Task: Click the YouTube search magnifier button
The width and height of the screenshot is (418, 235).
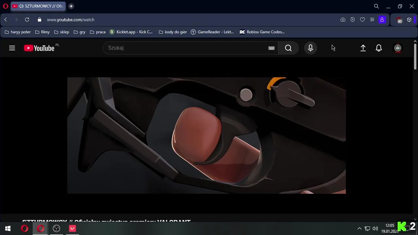Action: [x=288, y=48]
